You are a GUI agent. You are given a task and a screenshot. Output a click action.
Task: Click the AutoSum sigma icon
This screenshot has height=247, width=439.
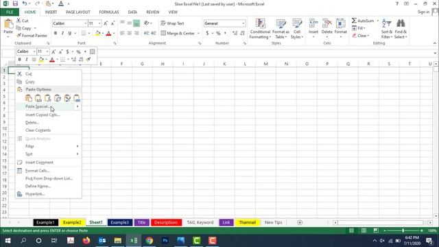pyautogui.click(x=354, y=21)
